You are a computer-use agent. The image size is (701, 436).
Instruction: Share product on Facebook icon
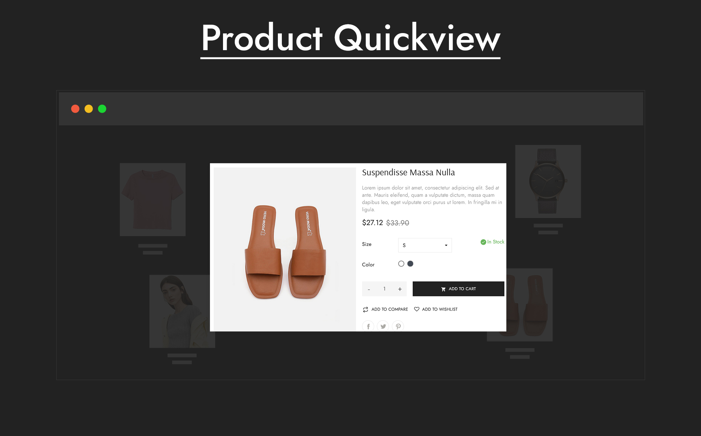pyautogui.click(x=368, y=326)
